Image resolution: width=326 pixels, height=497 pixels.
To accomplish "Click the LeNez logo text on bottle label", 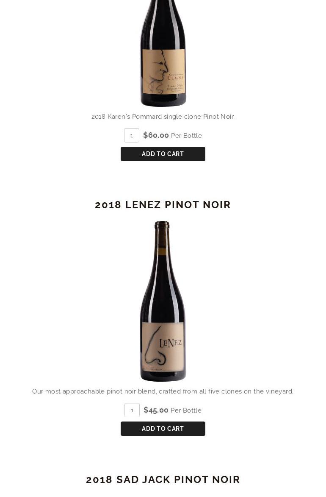I will click(170, 343).
